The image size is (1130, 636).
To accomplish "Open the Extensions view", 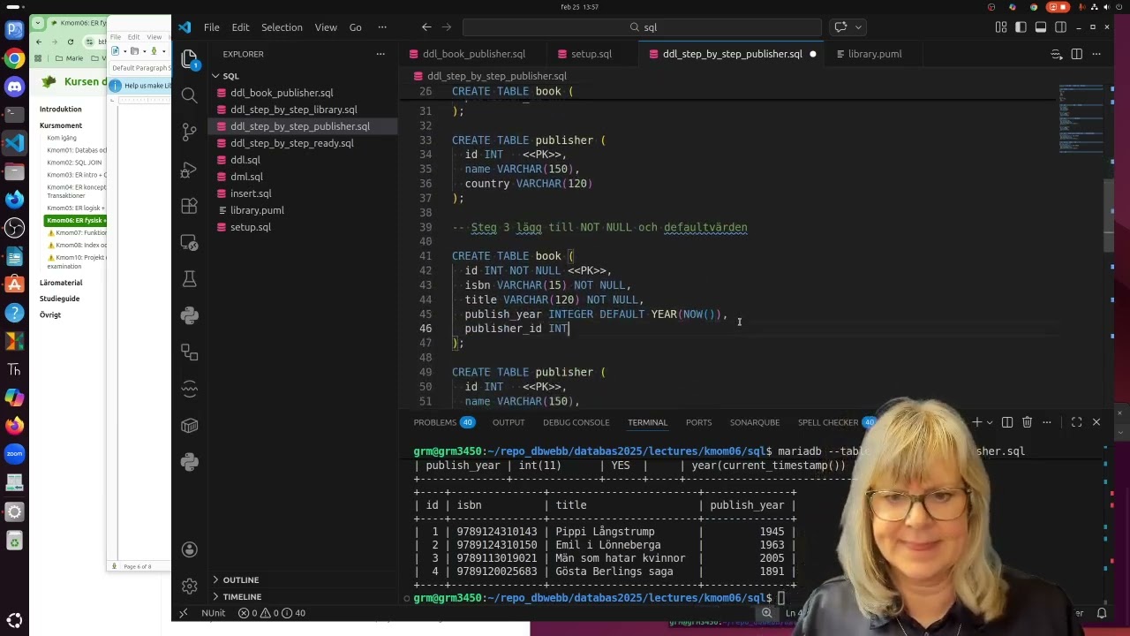I will (189, 206).
